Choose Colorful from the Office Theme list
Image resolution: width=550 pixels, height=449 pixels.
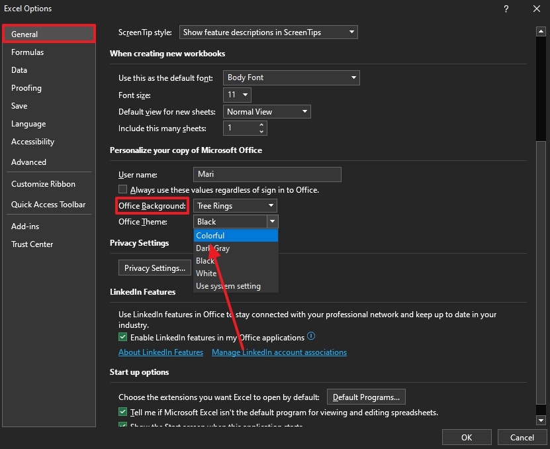236,236
